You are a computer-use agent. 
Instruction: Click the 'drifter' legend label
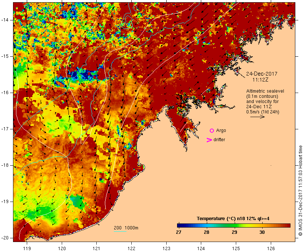pos(219,140)
